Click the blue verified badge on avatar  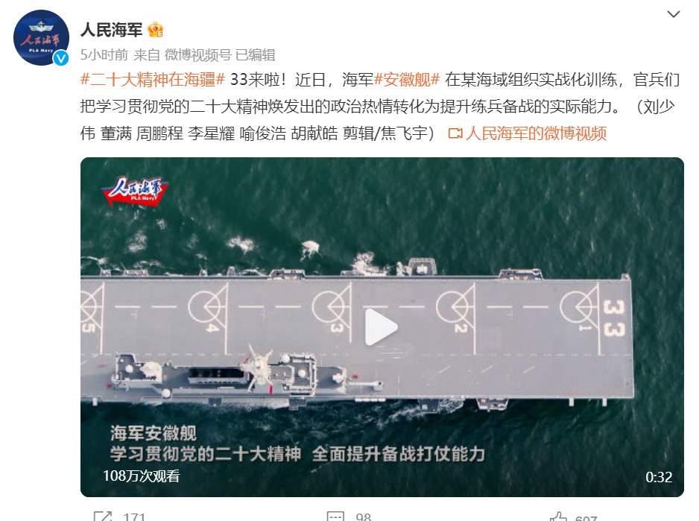click(x=61, y=58)
